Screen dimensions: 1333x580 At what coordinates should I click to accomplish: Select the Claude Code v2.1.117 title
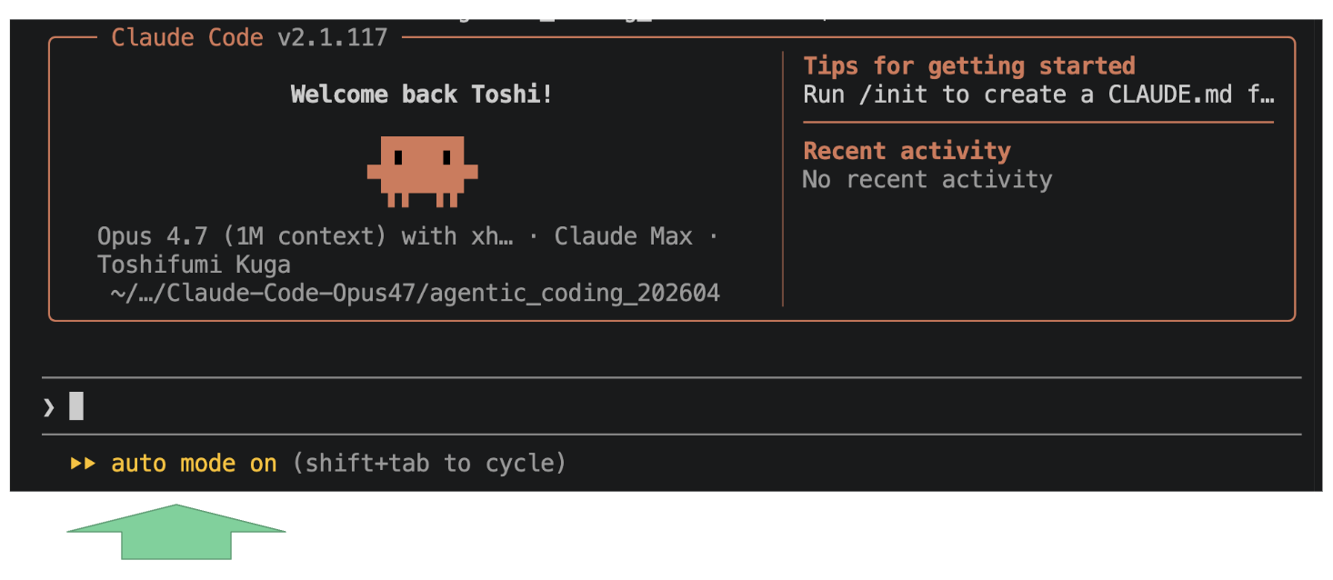click(x=249, y=38)
